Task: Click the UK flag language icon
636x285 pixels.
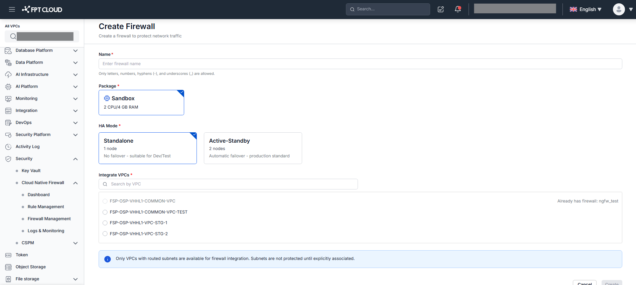Action: pos(574,9)
